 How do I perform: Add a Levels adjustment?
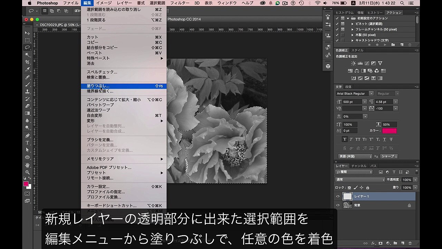point(360,63)
